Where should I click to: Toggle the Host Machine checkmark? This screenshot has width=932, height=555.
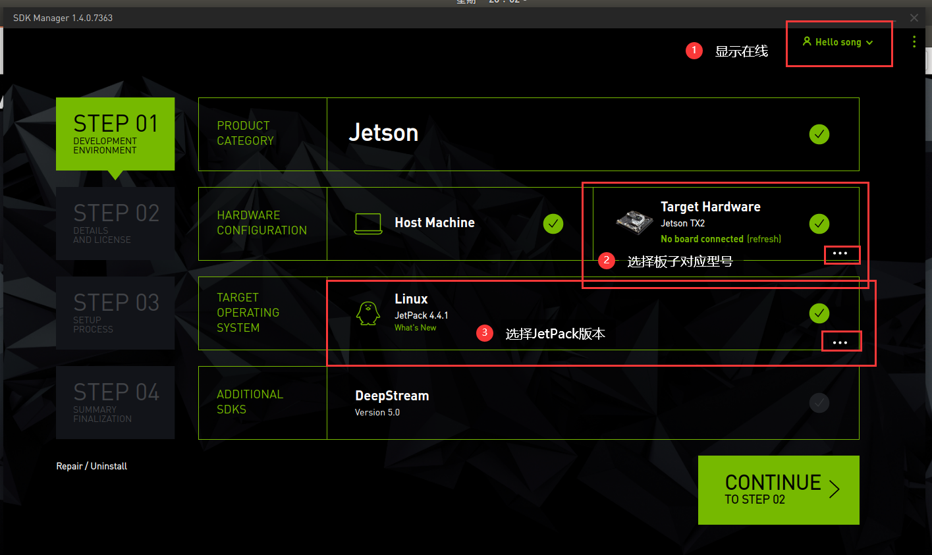pyautogui.click(x=553, y=224)
